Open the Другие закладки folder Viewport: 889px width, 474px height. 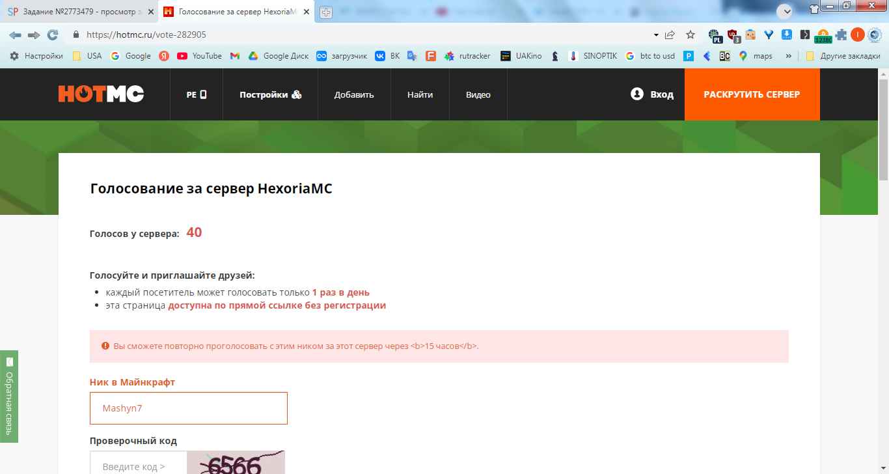click(843, 56)
